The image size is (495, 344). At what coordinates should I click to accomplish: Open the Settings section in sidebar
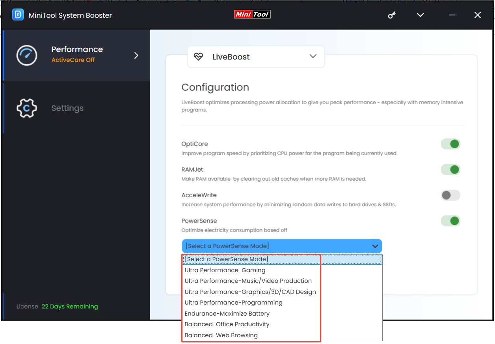click(76, 108)
